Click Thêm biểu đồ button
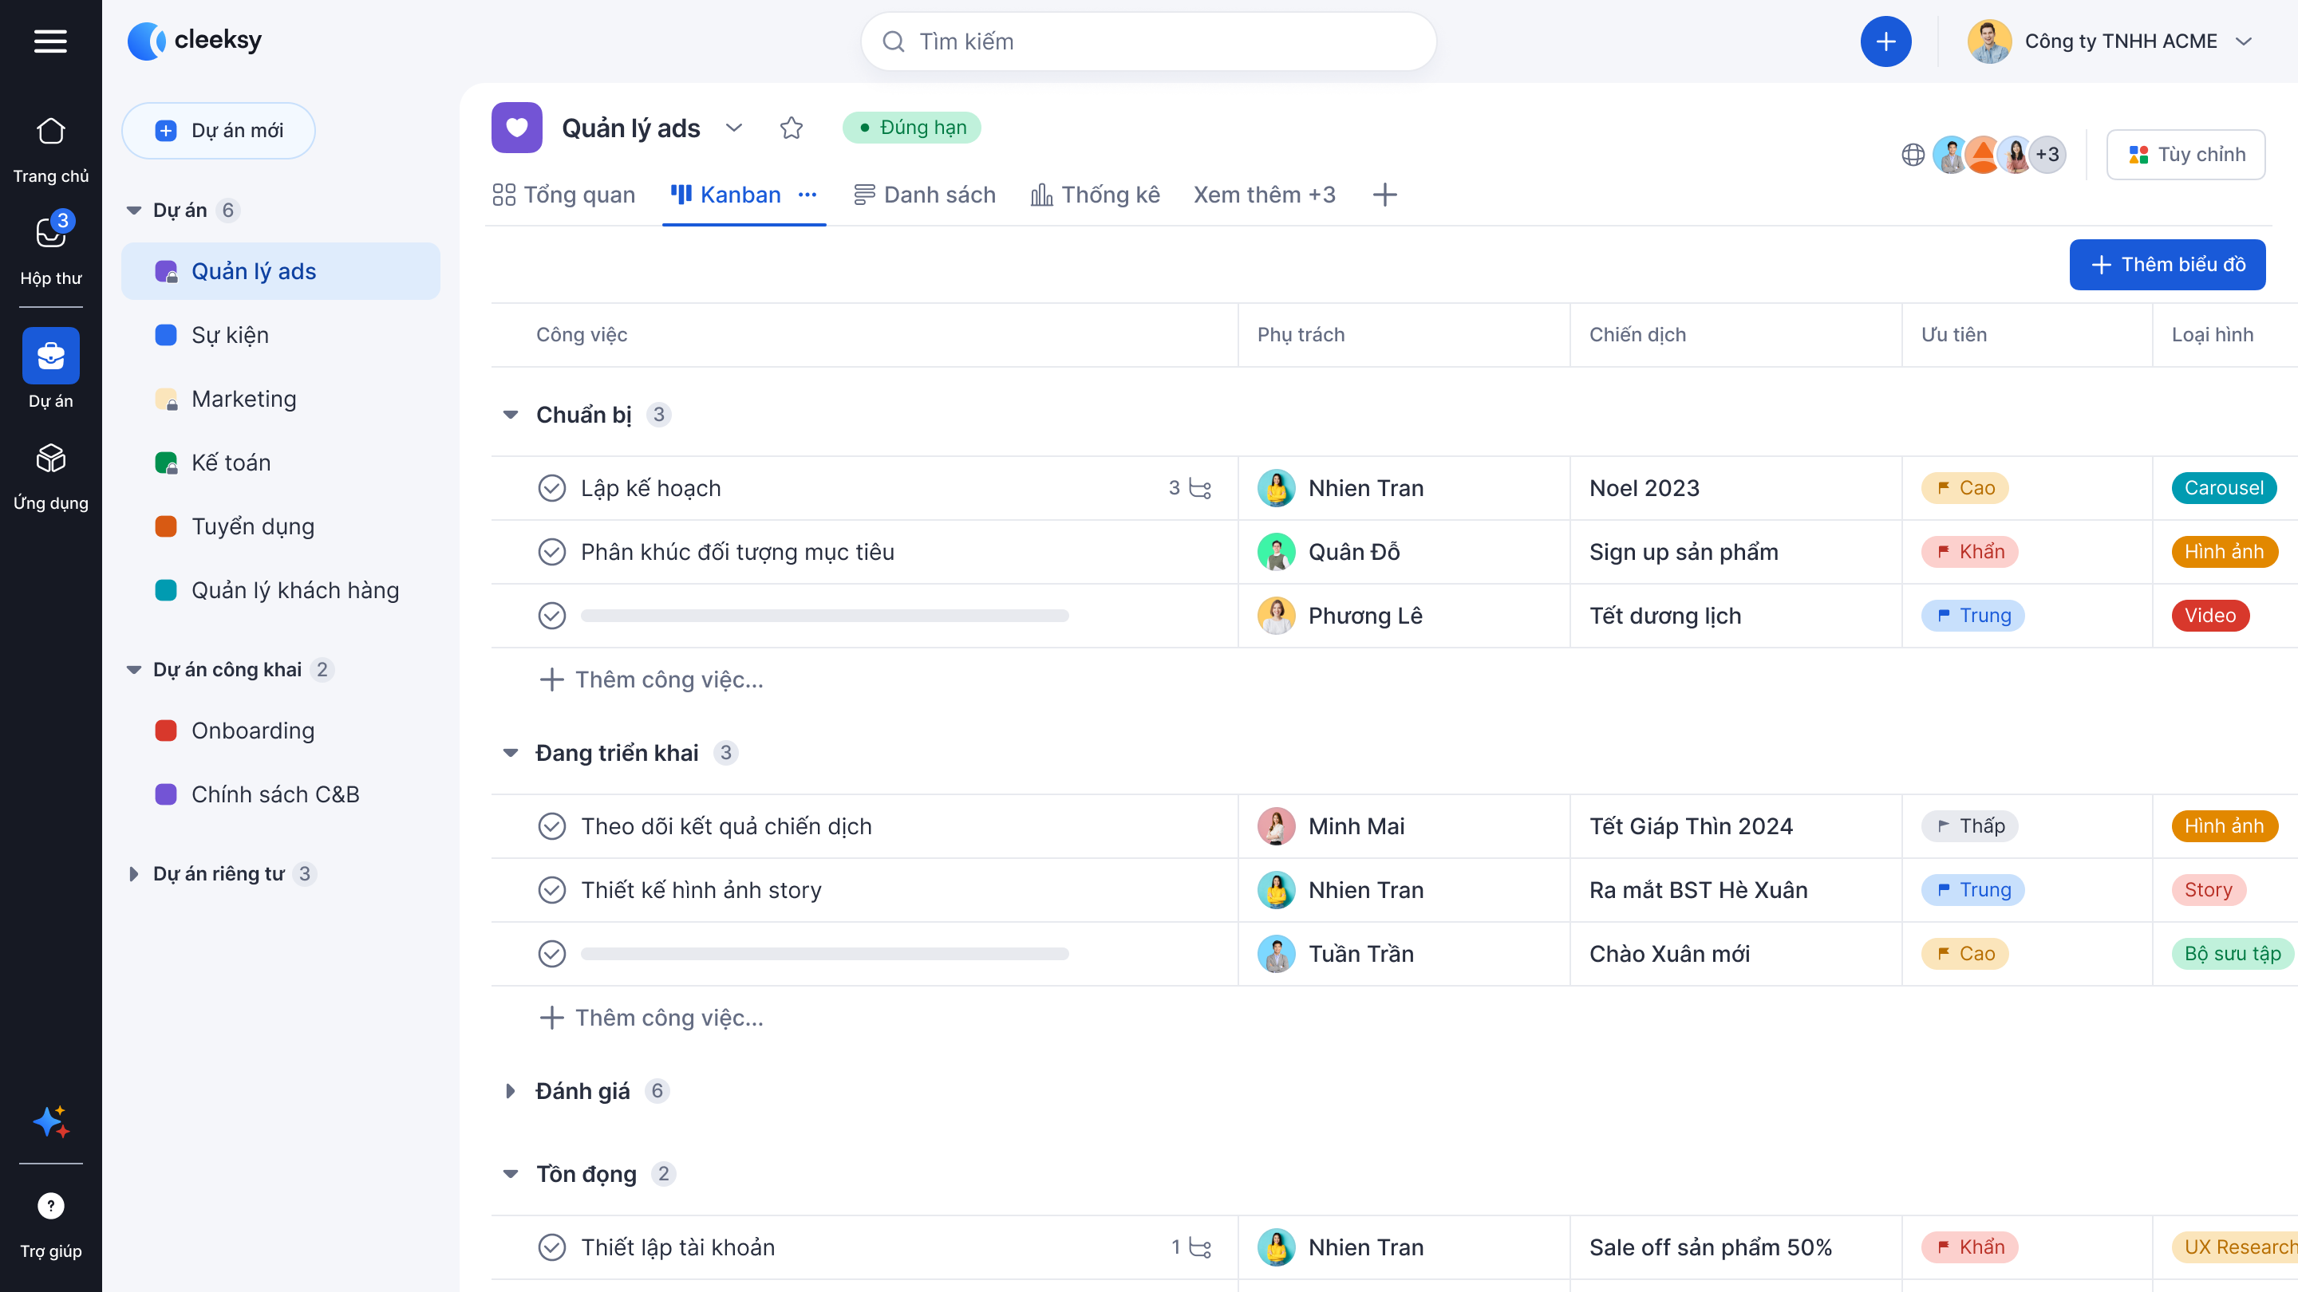2298x1292 pixels. [2166, 265]
